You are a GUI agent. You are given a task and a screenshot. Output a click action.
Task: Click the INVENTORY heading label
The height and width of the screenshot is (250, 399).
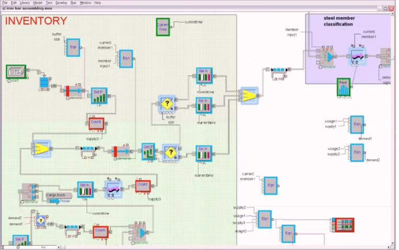(x=36, y=21)
